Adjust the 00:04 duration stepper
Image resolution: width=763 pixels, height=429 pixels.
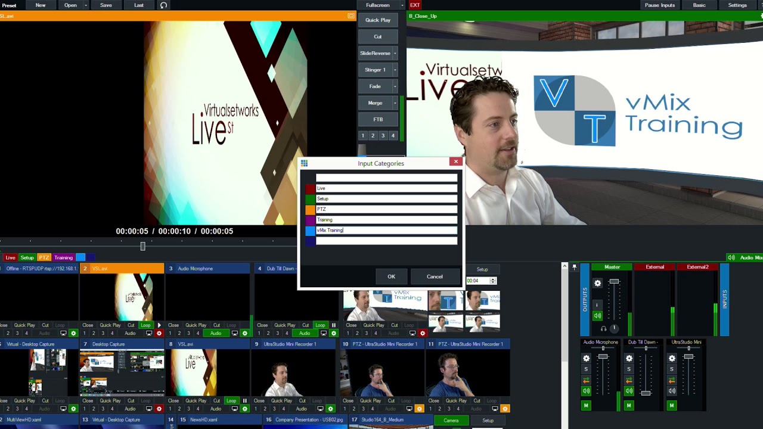pyautogui.click(x=492, y=281)
